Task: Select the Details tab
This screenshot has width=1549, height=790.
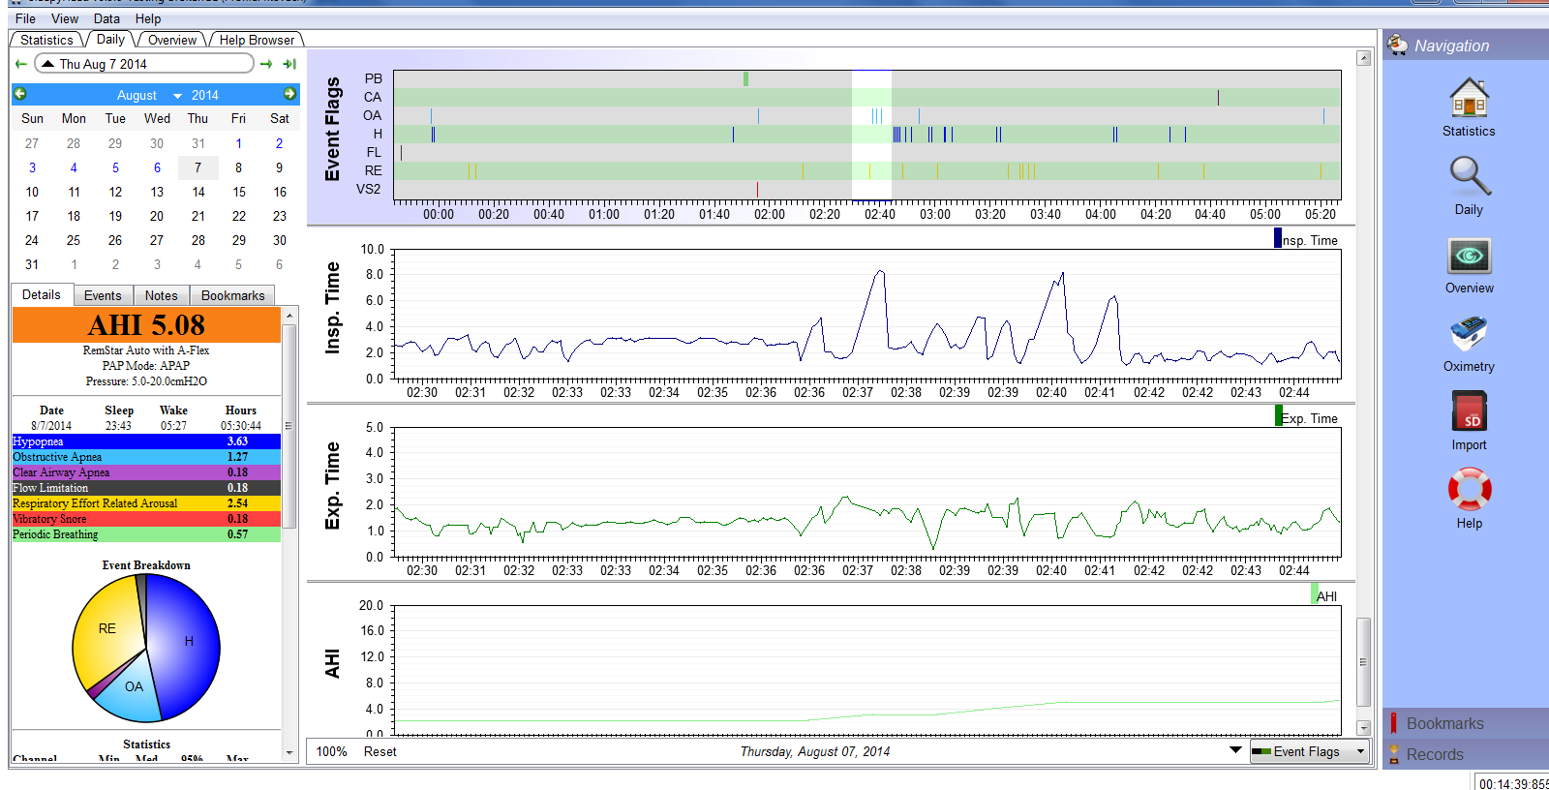Action: click(42, 294)
